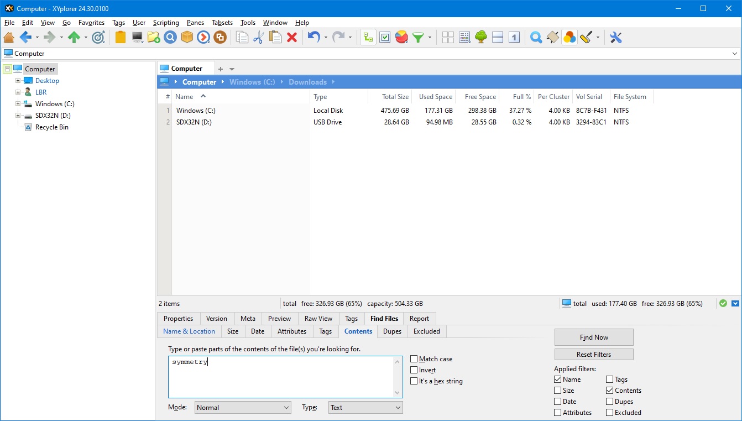Click inside the contents search text box
This screenshot has width=742, height=421.
pos(276,376)
